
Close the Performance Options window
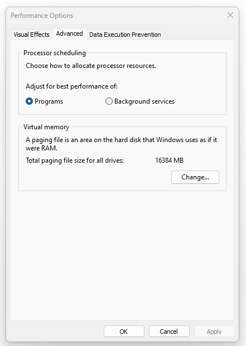click(230, 15)
